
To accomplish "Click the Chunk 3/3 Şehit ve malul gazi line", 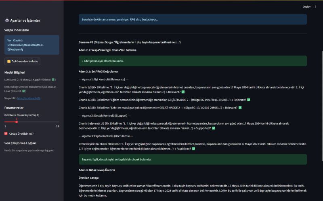I will 160,108.
